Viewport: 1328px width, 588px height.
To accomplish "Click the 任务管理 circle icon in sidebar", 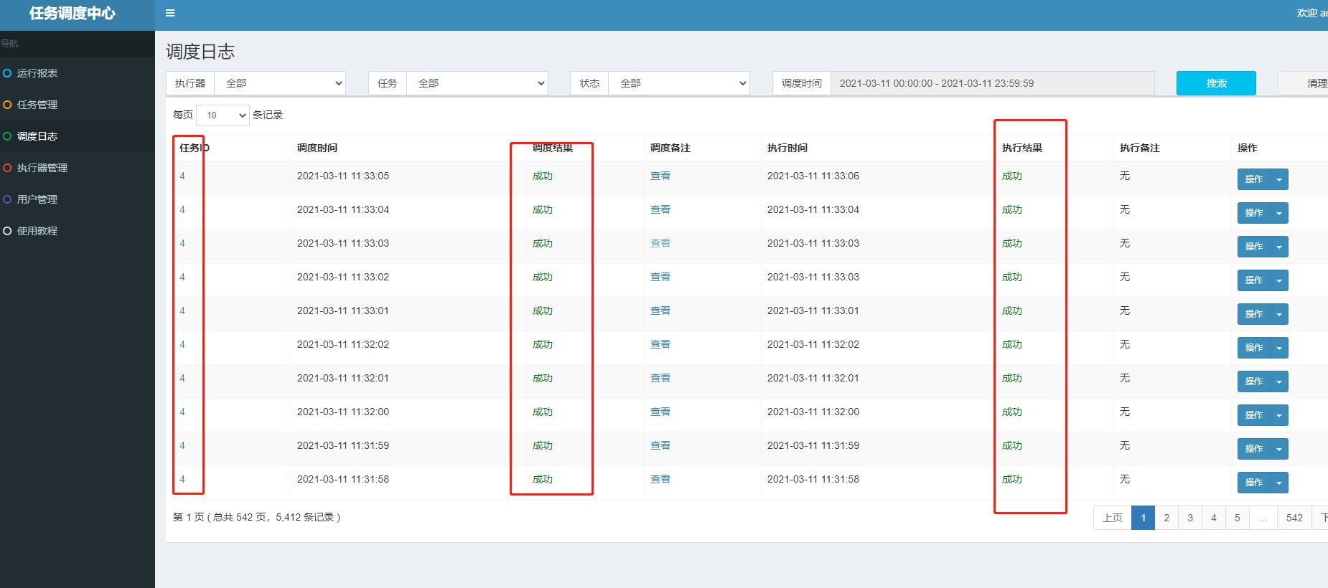I will click(7, 105).
